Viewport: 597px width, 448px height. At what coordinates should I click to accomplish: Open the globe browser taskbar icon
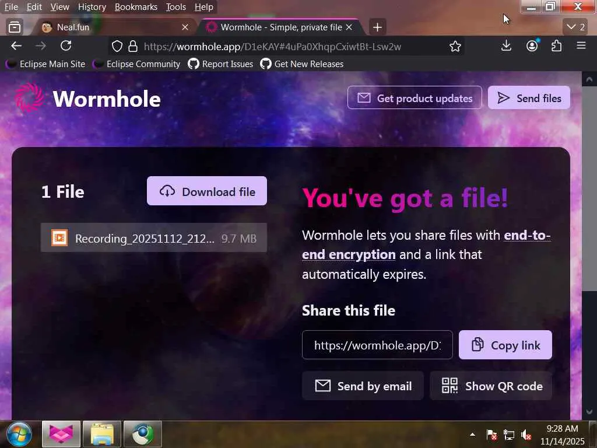pyautogui.click(x=143, y=434)
